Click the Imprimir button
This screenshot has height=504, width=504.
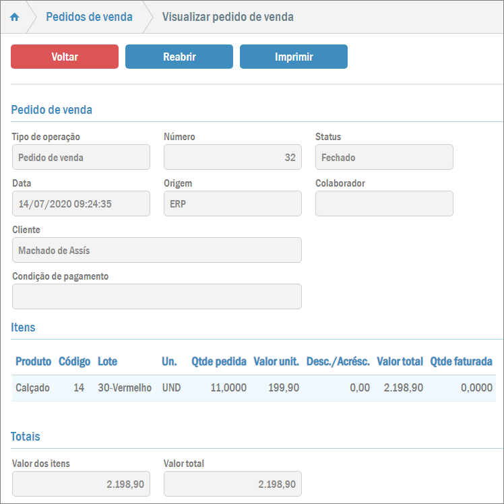tap(294, 57)
